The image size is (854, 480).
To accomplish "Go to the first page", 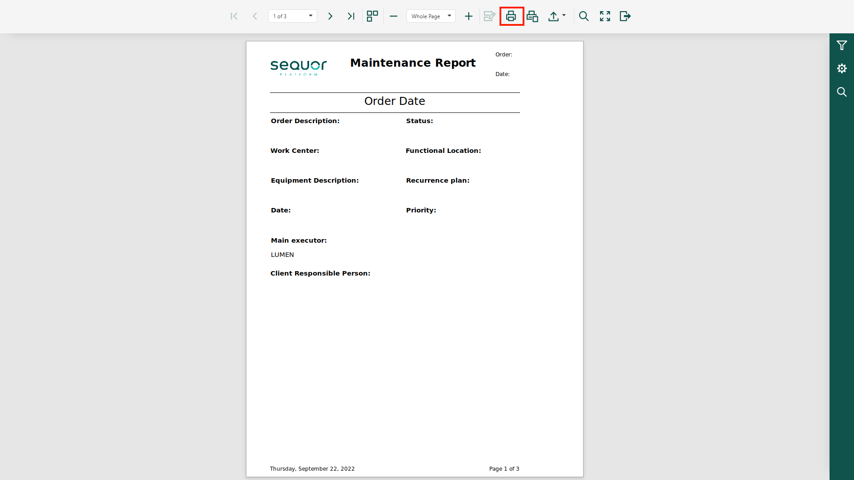I will pos(234,16).
